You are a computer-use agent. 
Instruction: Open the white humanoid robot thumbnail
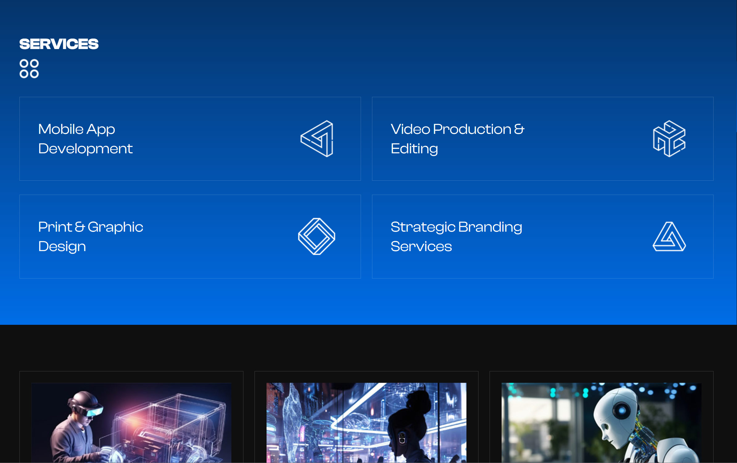click(602, 423)
